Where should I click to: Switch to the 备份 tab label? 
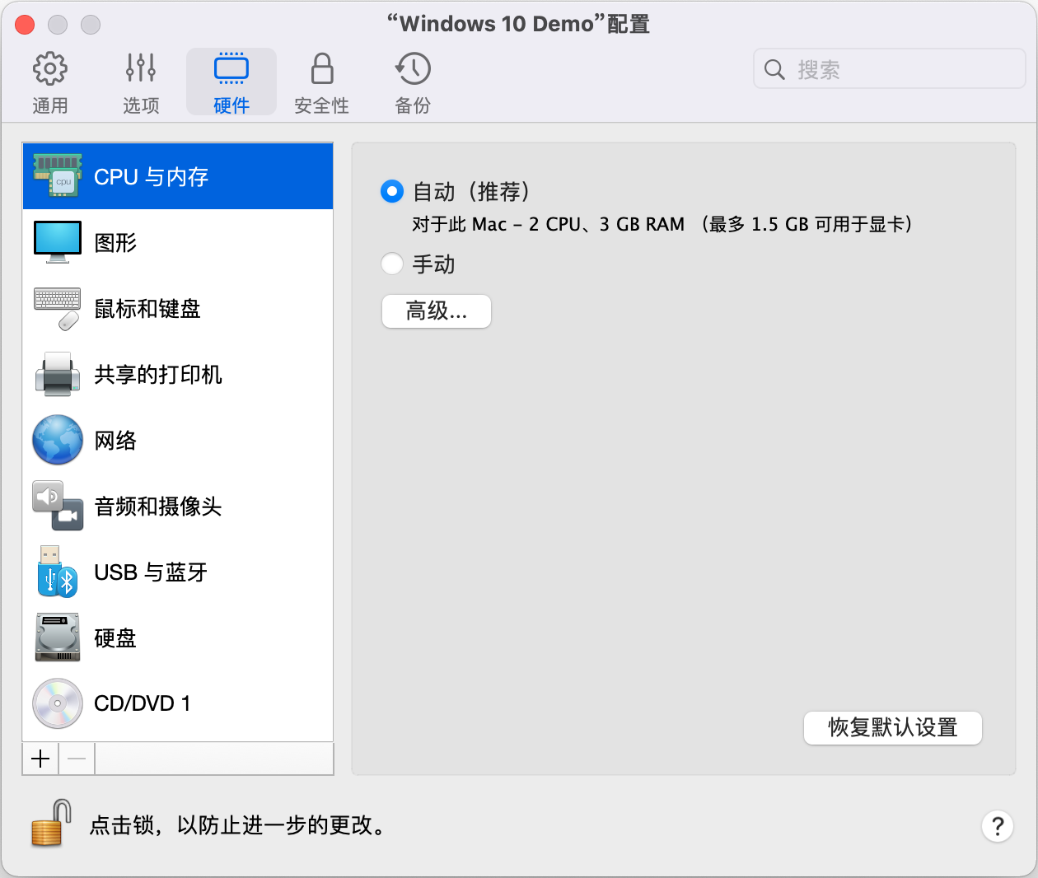coord(413,105)
